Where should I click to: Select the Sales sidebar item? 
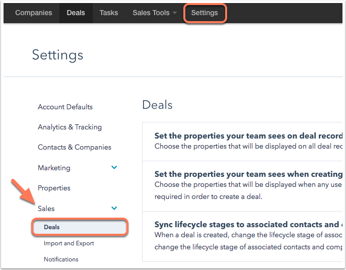pos(46,209)
